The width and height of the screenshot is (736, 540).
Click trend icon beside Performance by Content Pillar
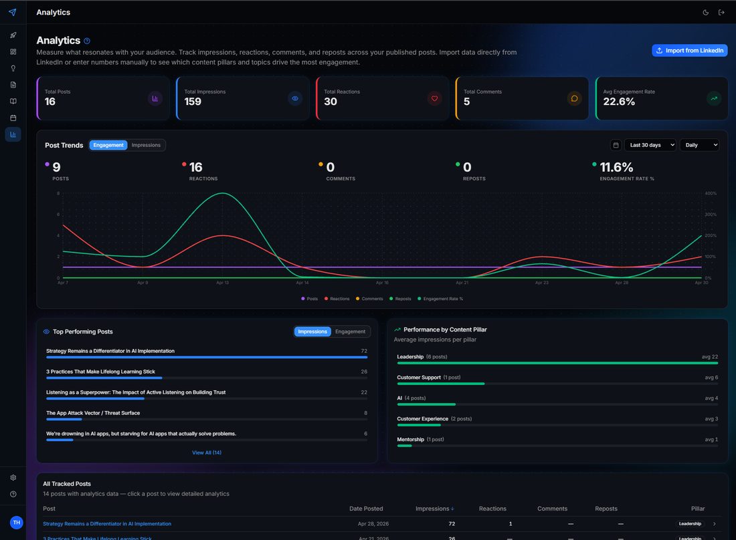point(397,329)
